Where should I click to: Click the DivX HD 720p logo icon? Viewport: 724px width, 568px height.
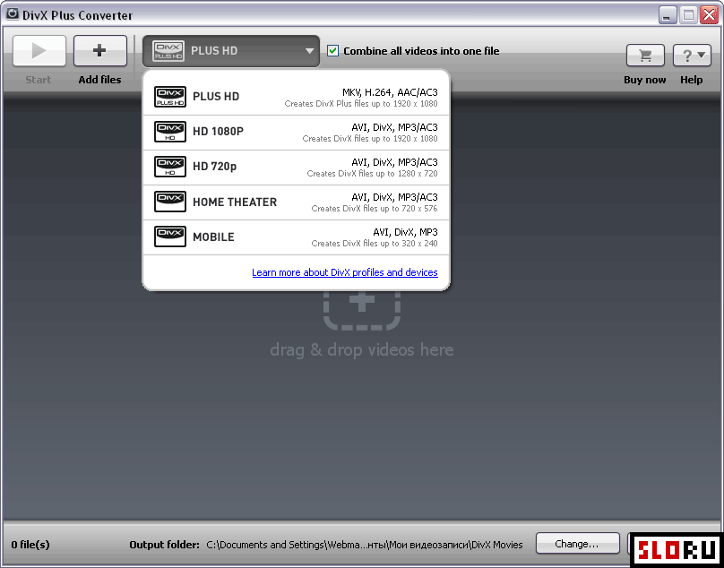click(x=170, y=167)
